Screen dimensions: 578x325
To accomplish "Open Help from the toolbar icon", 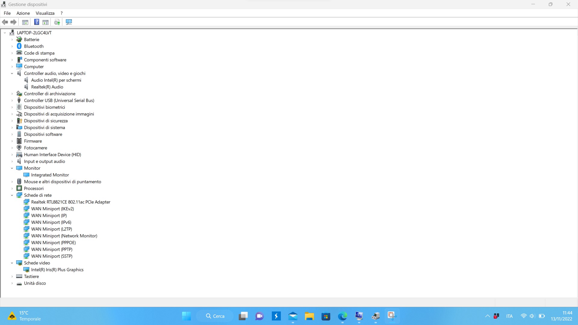I will click(36, 22).
